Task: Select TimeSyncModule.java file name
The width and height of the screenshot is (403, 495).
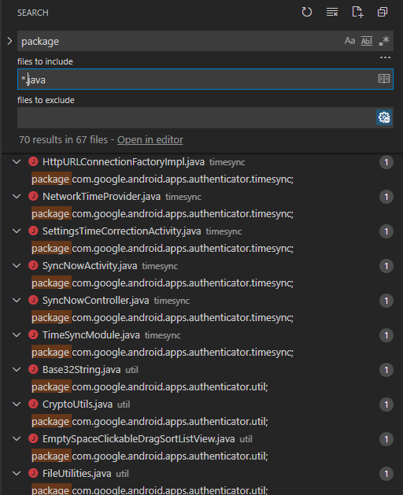Action: tap(91, 335)
